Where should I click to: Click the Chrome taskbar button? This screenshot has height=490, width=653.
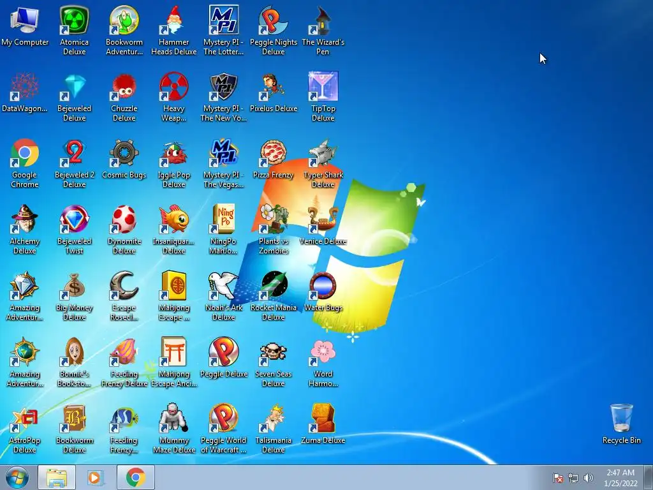coord(135,477)
